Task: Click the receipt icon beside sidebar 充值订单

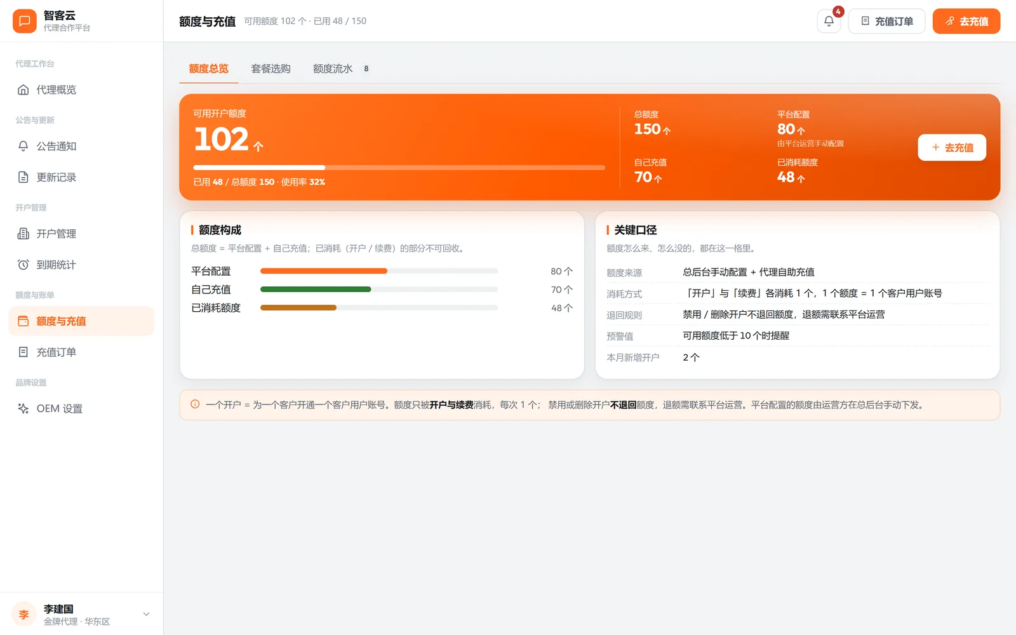Action: 23,352
